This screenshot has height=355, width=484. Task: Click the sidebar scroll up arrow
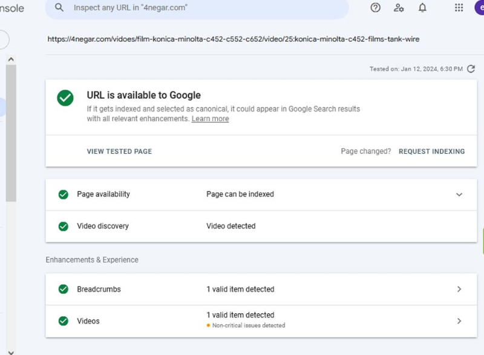(11, 59)
